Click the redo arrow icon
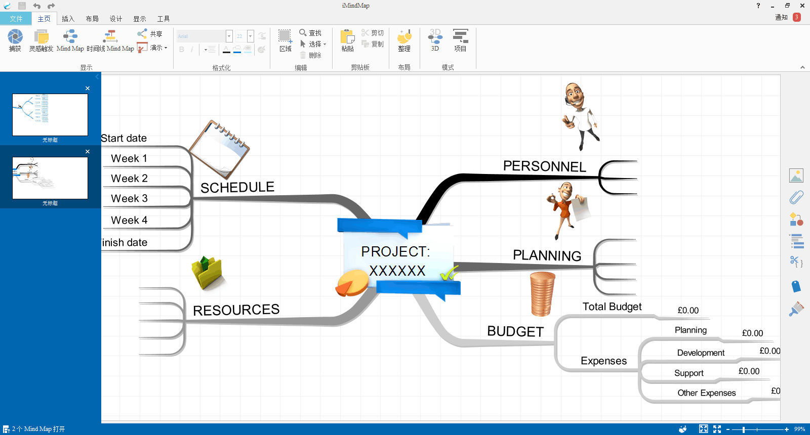810x435 pixels. tap(51, 6)
